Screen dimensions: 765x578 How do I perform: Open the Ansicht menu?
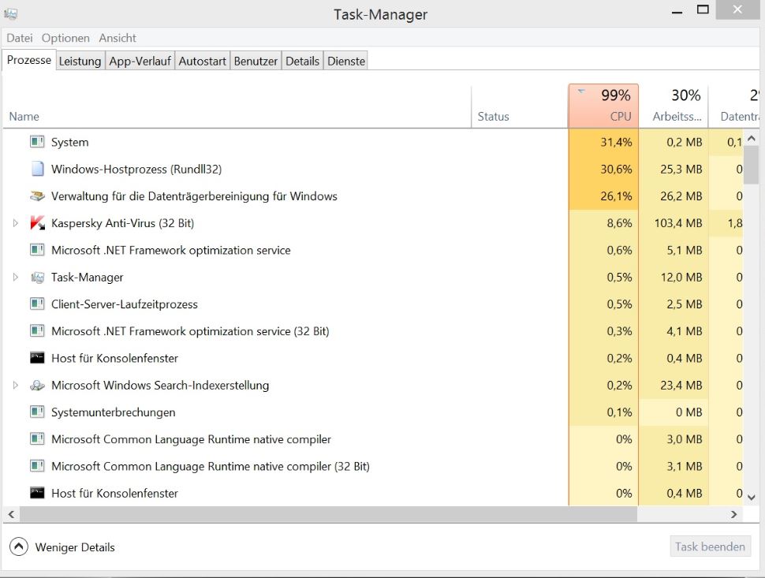[118, 38]
